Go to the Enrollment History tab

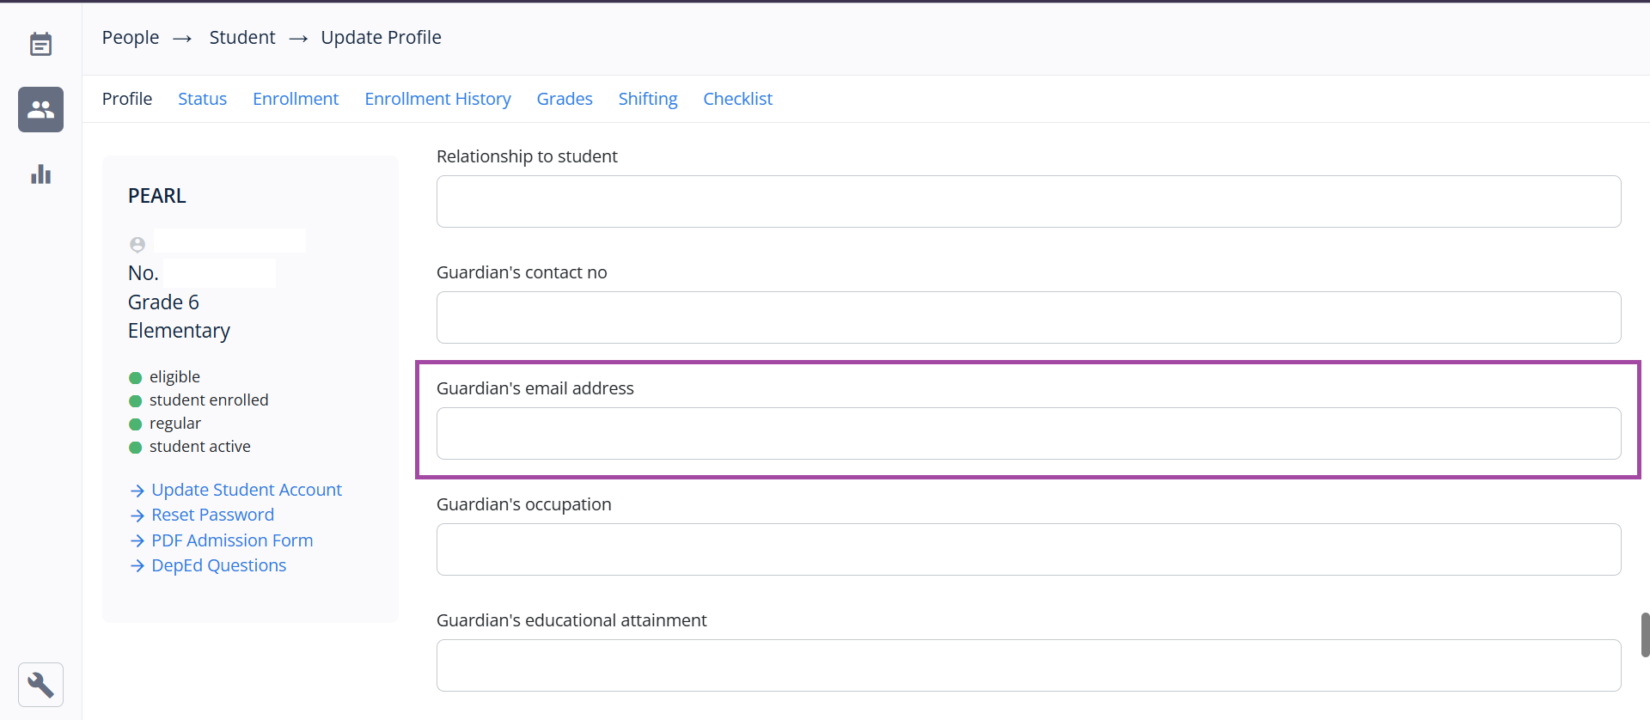(437, 99)
